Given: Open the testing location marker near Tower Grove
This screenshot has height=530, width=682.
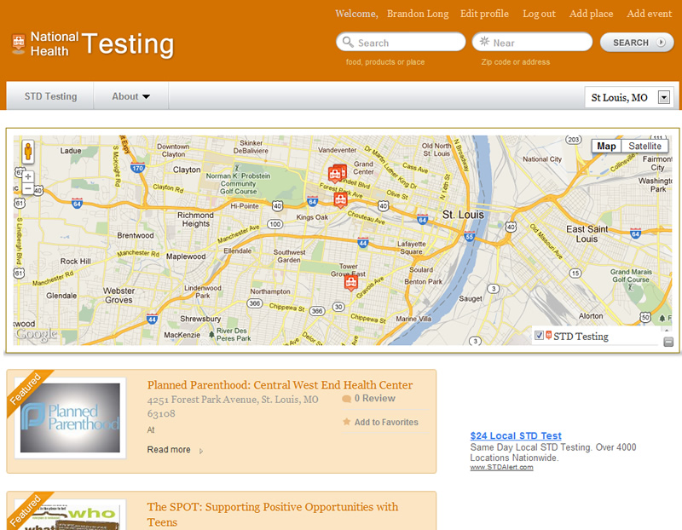Looking at the screenshot, I should click(350, 281).
